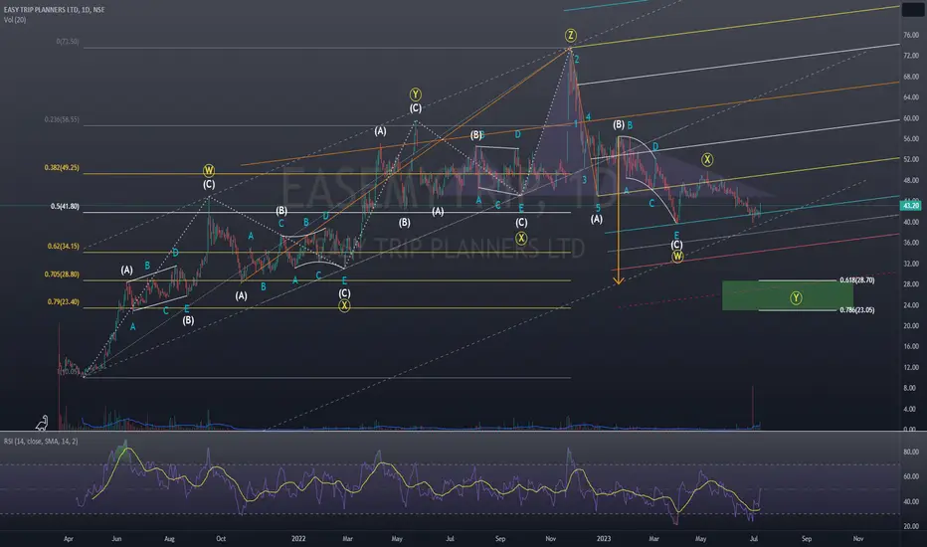927x547 pixels.
Task: Click the 48.00 price axis label
Action: (x=910, y=180)
